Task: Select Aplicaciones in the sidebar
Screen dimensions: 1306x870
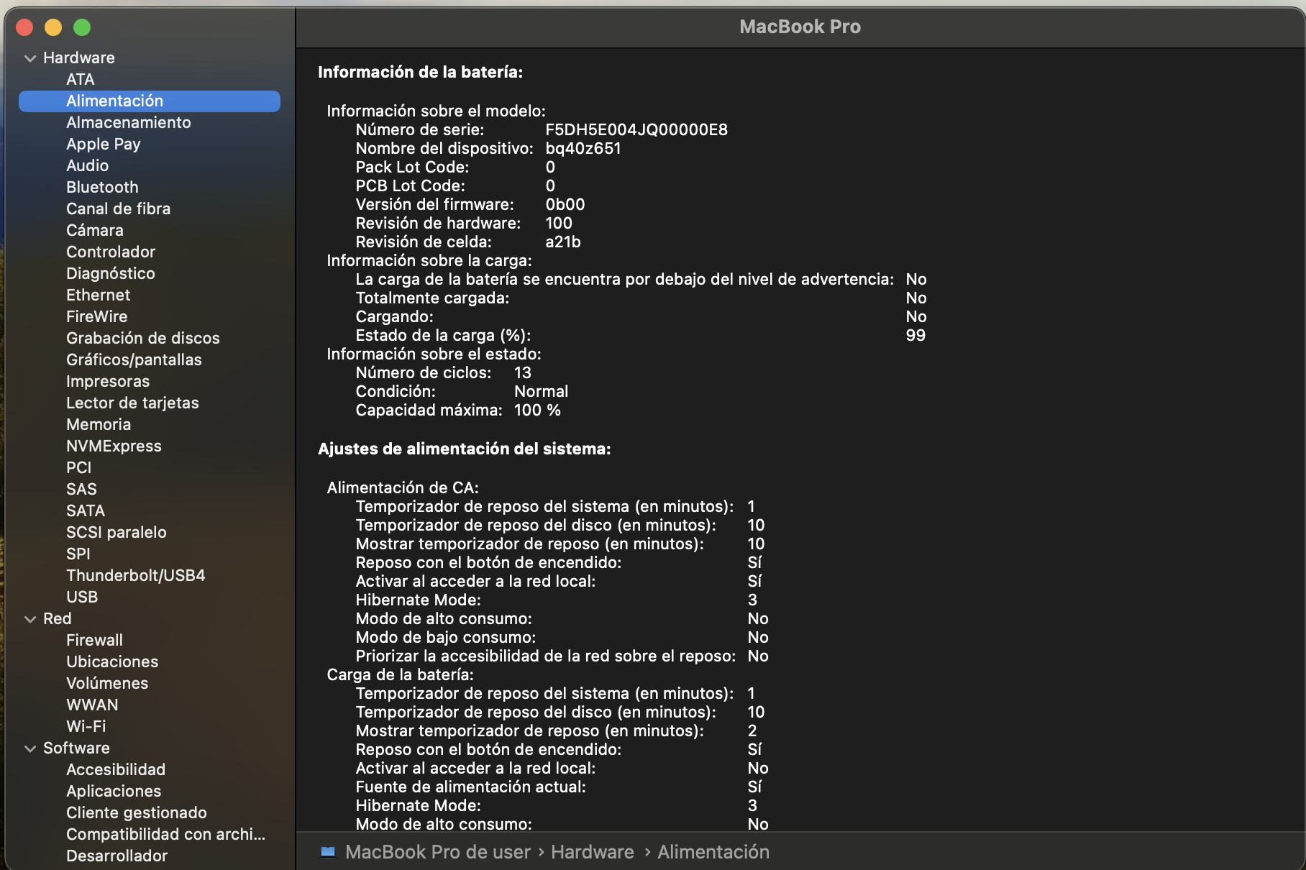Action: [x=114, y=791]
